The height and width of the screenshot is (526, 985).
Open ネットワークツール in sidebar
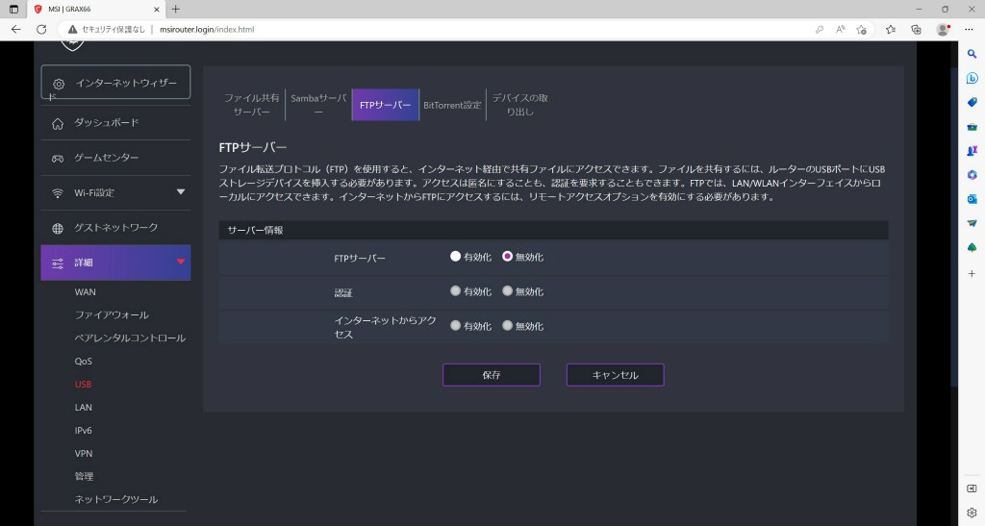pyautogui.click(x=116, y=500)
